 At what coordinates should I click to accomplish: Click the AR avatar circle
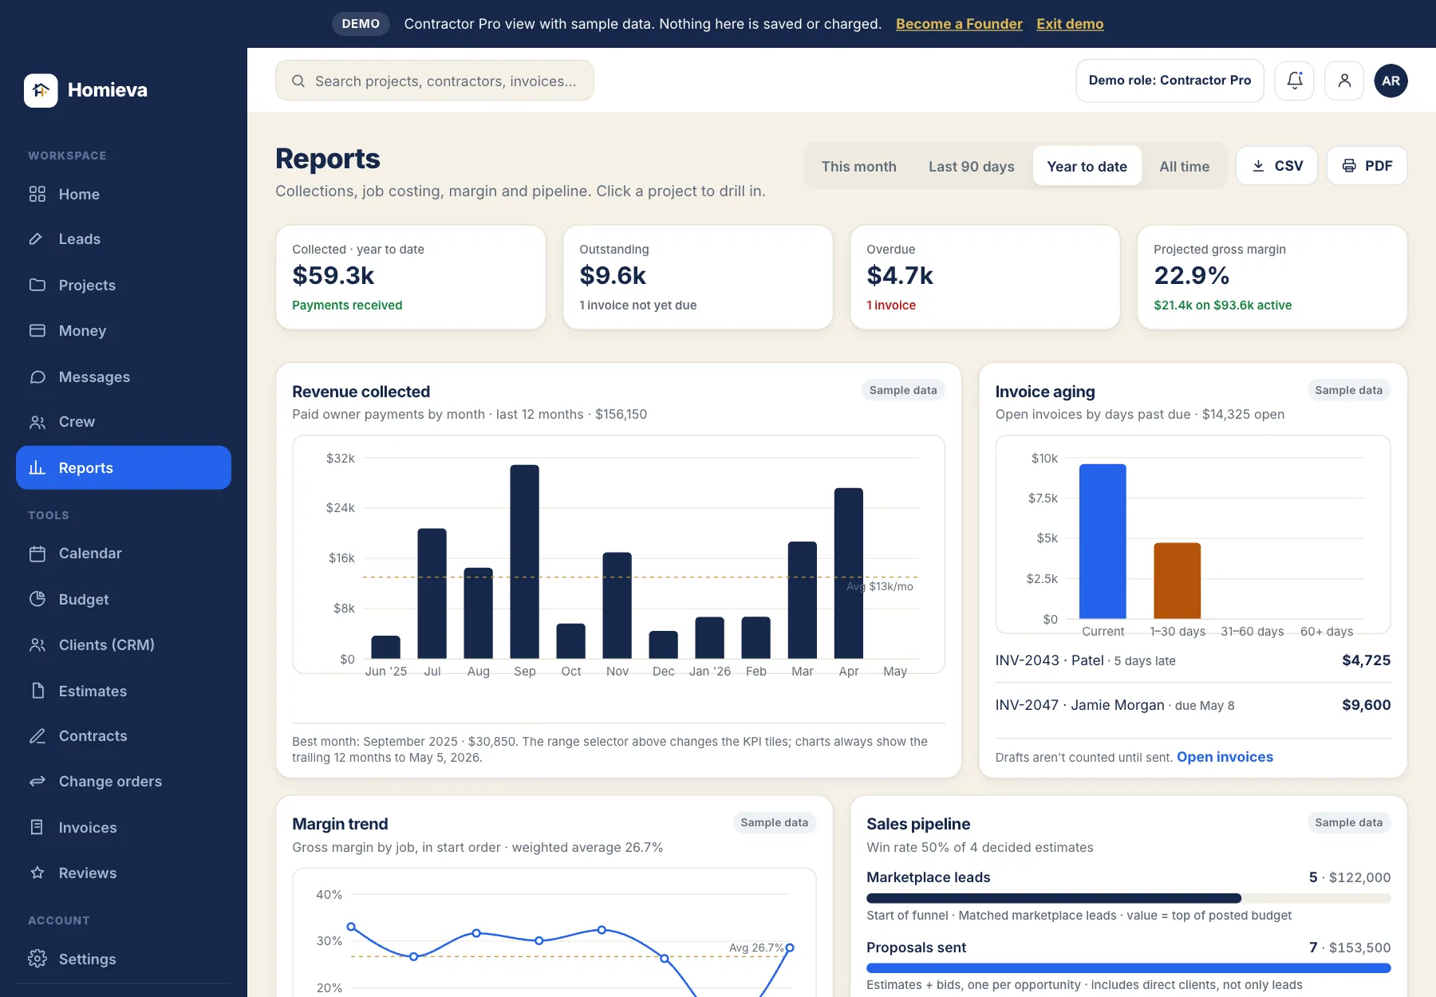[x=1391, y=81]
